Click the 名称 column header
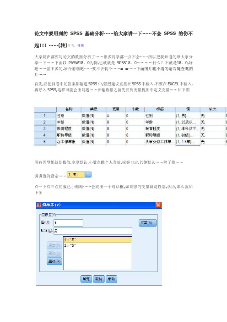The image size is (227, 322). (x=69, y=109)
